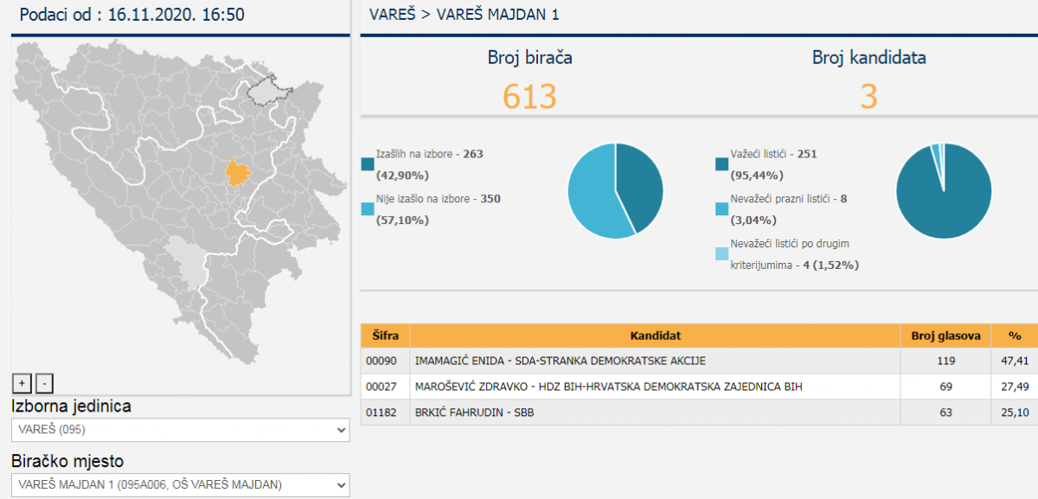Click vote count cell '63'
Screen dimensions: 1038x499
[945, 413]
